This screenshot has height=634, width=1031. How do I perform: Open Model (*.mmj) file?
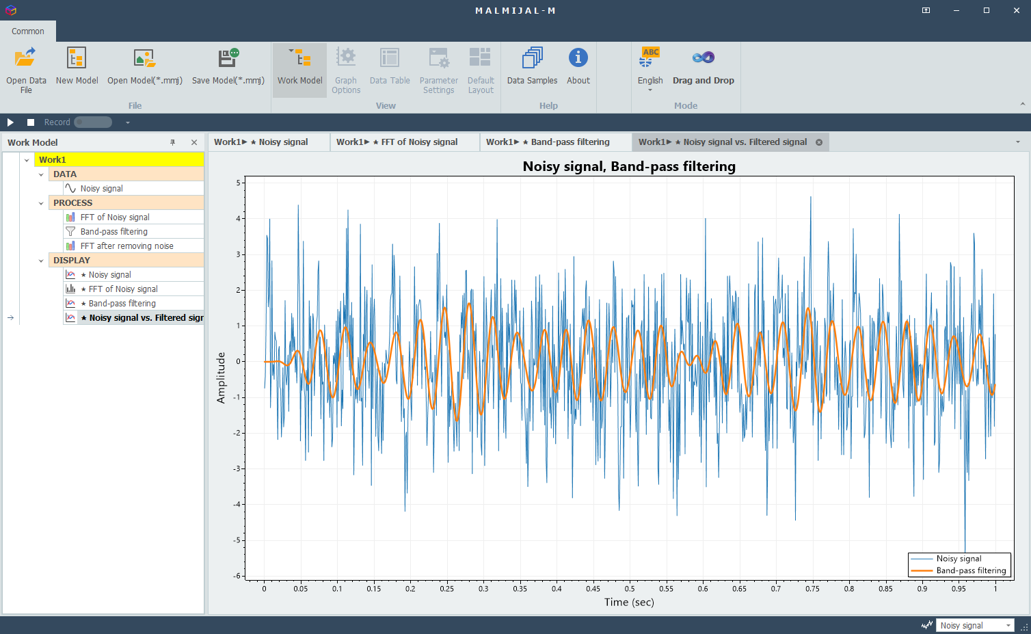point(144,66)
